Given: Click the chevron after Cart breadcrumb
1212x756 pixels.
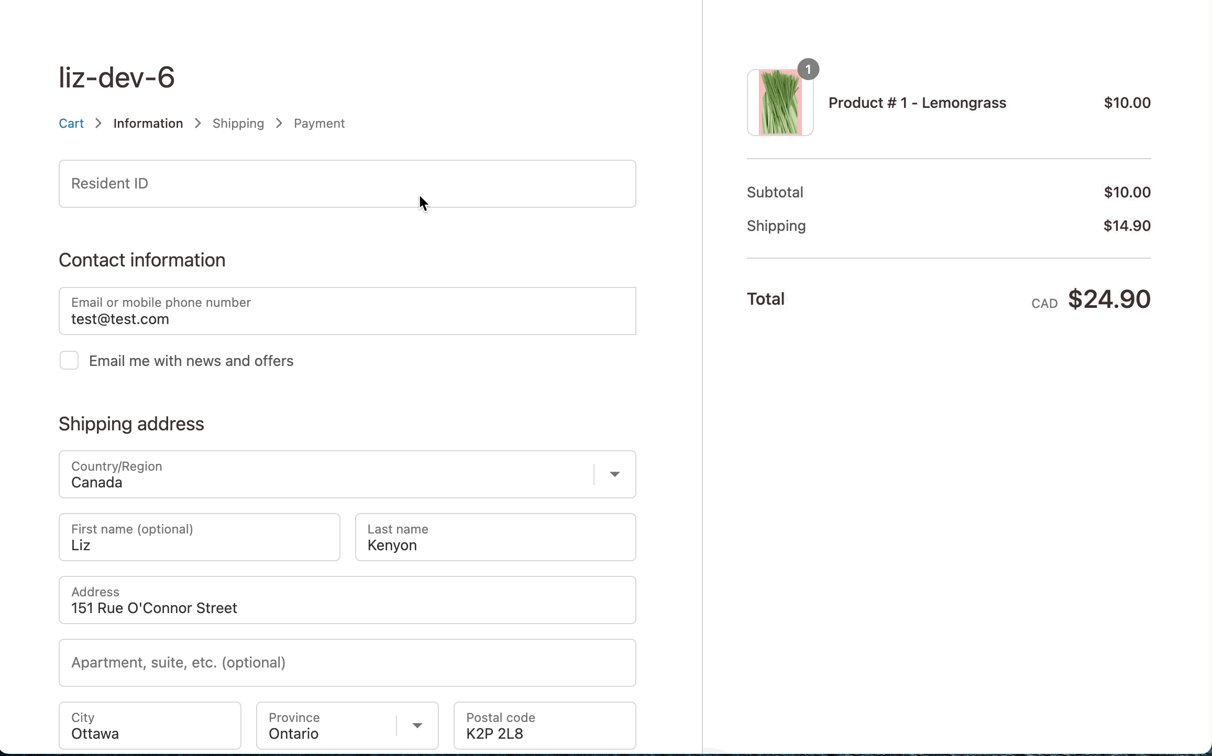Looking at the screenshot, I should (x=98, y=124).
